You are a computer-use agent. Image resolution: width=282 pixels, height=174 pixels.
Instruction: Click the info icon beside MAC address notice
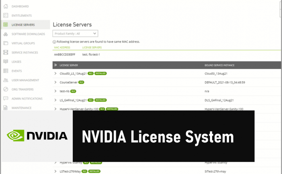54,42
